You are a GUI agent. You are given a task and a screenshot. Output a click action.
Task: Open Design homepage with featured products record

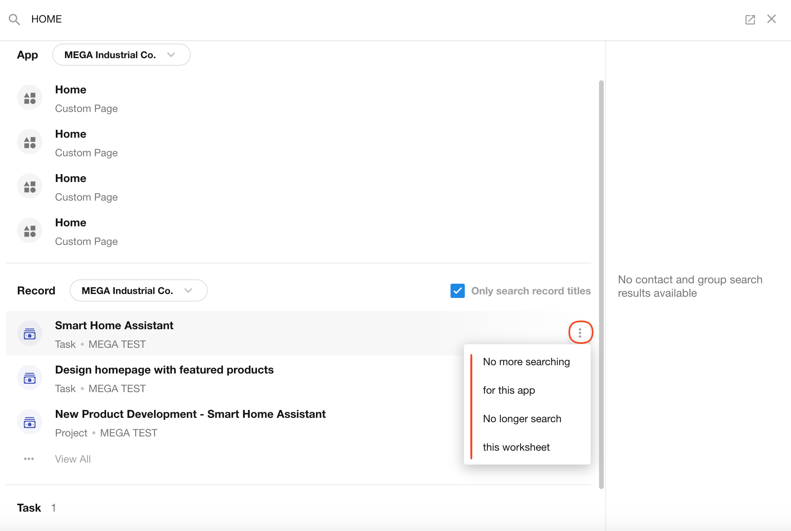tap(164, 370)
